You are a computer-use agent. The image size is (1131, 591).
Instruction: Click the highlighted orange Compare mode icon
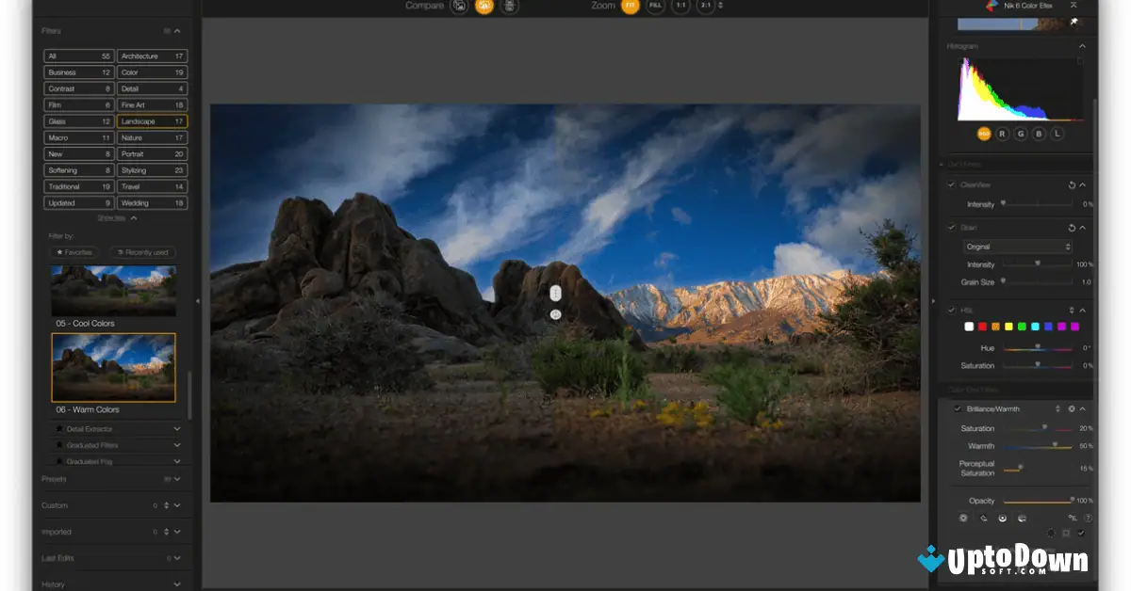pyautogui.click(x=484, y=6)
